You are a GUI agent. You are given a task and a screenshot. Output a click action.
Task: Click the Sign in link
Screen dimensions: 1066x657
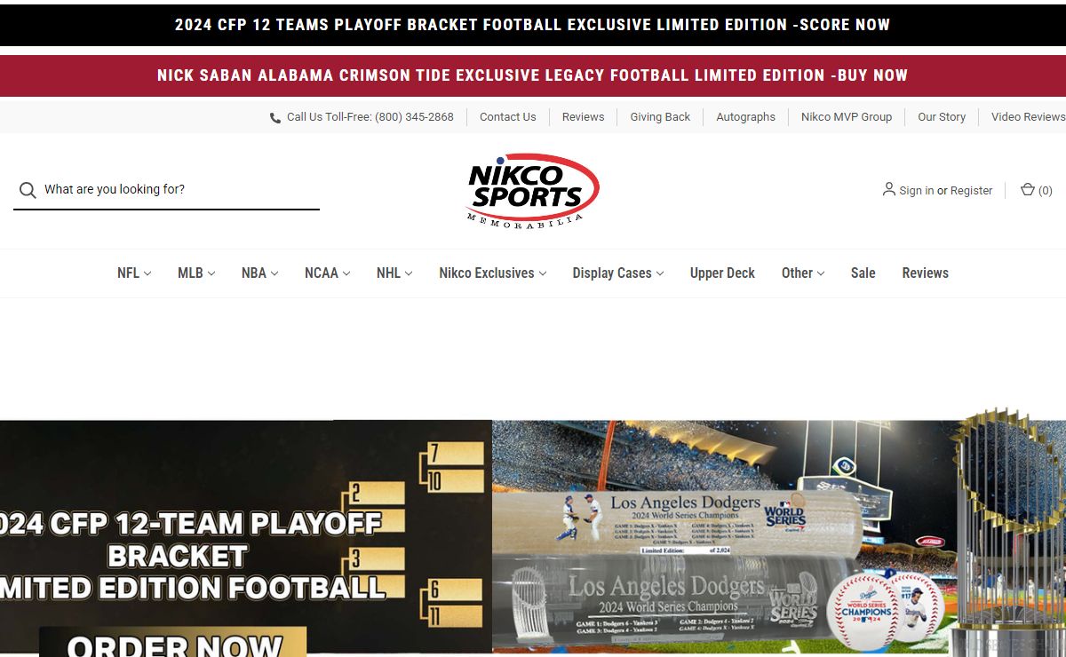(x=916, y=191)
